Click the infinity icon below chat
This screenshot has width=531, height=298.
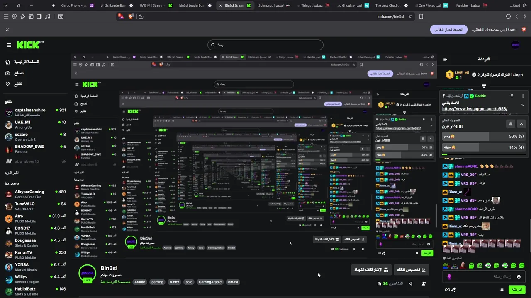[x=447, y=290]
